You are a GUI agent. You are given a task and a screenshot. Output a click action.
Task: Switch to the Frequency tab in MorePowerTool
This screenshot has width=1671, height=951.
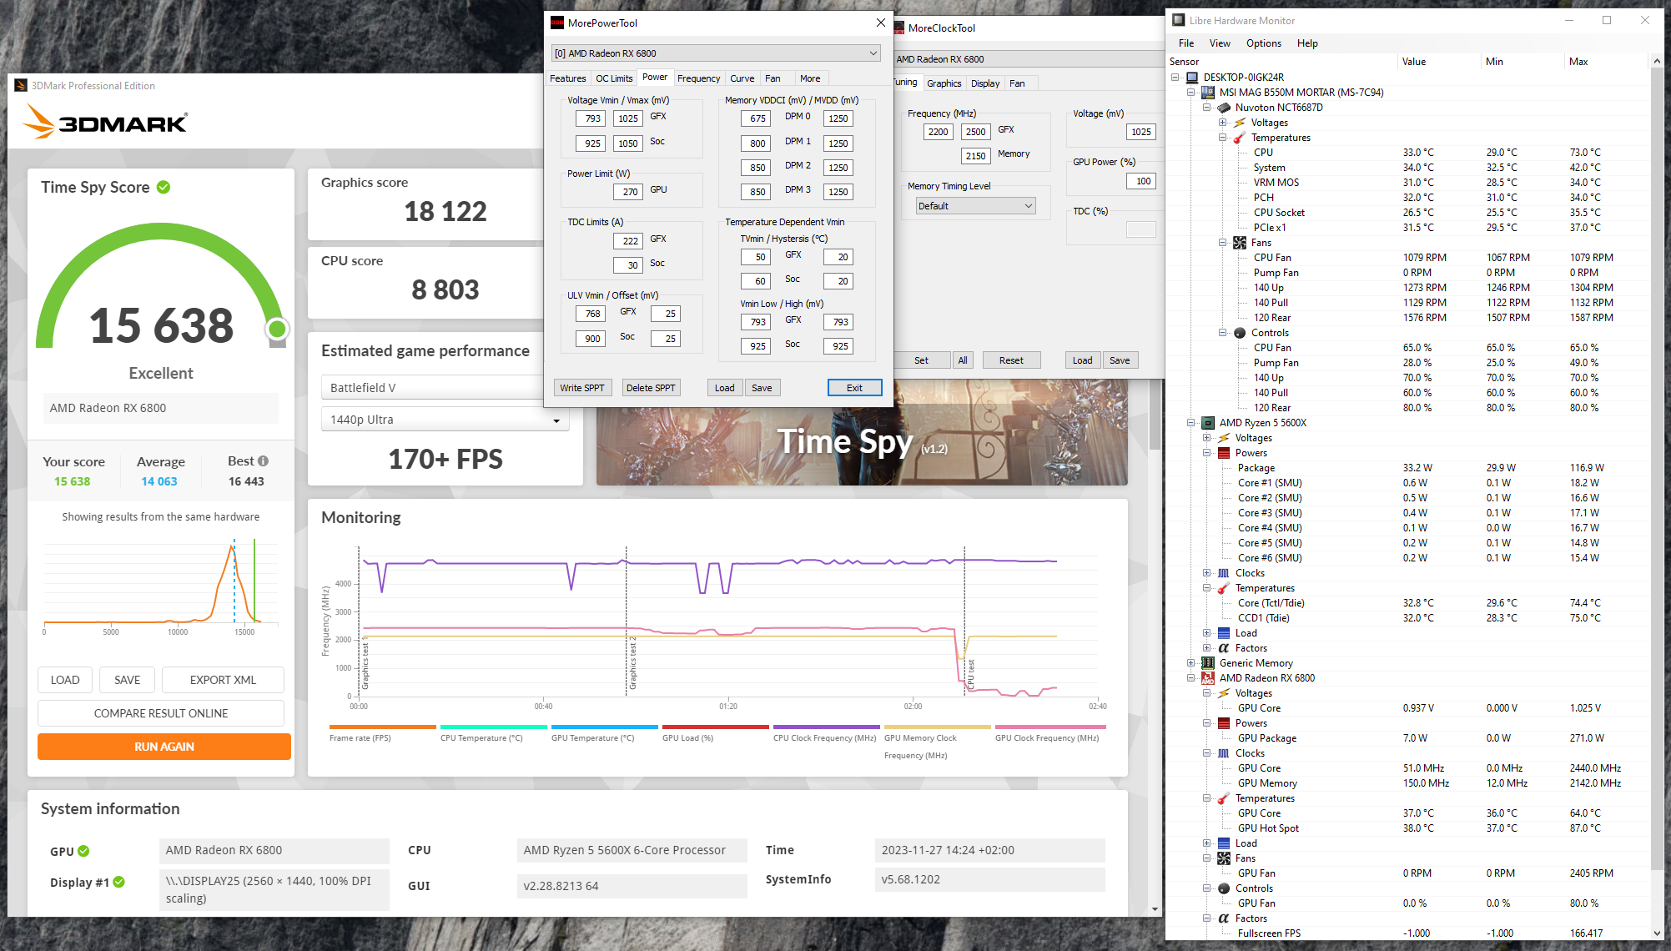698,78
